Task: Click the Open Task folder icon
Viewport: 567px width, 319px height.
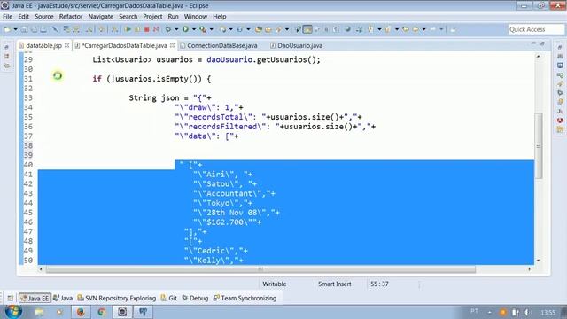Action: click(x=268, y=29)
